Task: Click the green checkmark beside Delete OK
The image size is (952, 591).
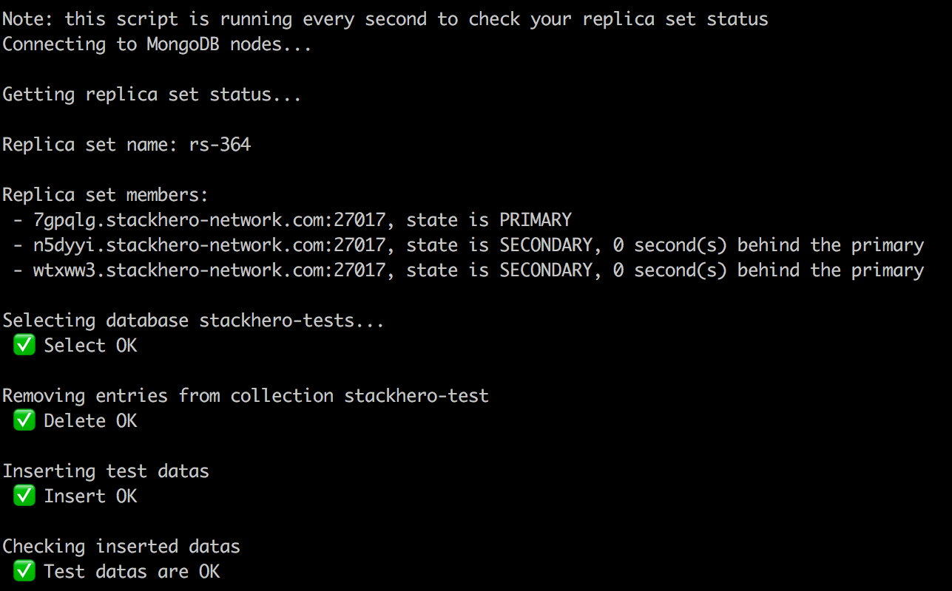Action: 24,421
